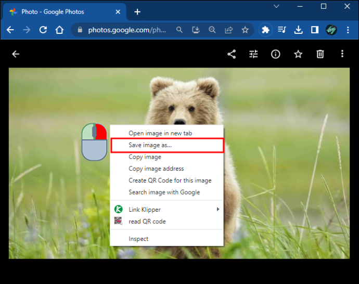359x284 pixels.
Task: Open the Chrome profile avatar
Action: tap(331, 30)
